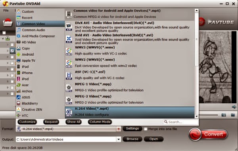The height and width of the screenshot is (151, 238).
Task: Click the Output path text field
Action: (x=66, y=139)
